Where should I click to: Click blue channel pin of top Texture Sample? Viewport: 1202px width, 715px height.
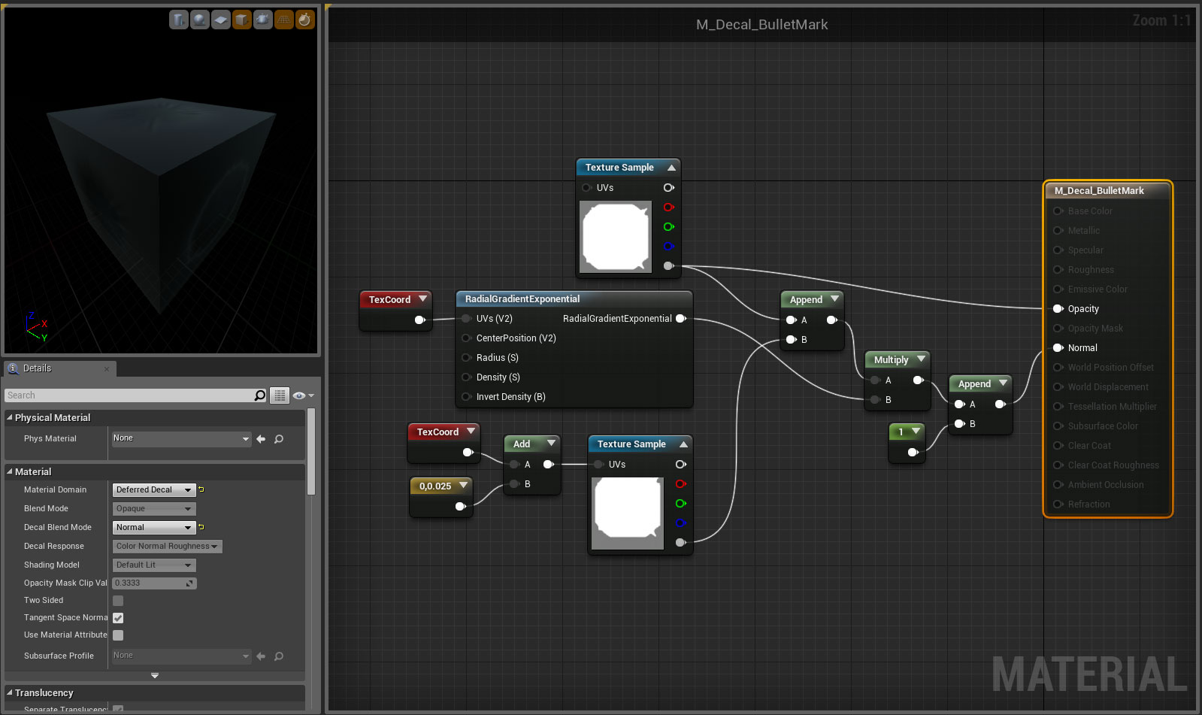click(x=668, y=247)
